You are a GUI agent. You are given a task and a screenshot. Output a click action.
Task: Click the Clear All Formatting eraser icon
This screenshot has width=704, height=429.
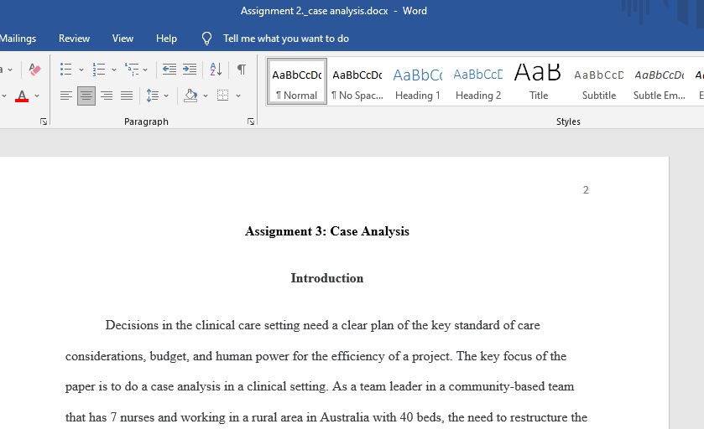34,70
